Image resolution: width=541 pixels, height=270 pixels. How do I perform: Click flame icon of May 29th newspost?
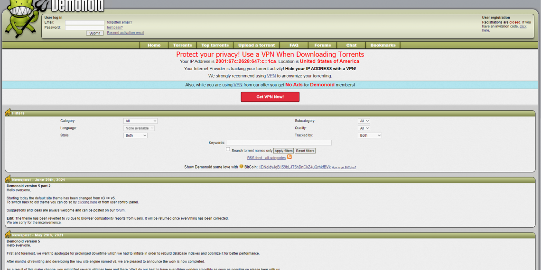(8, 234)
